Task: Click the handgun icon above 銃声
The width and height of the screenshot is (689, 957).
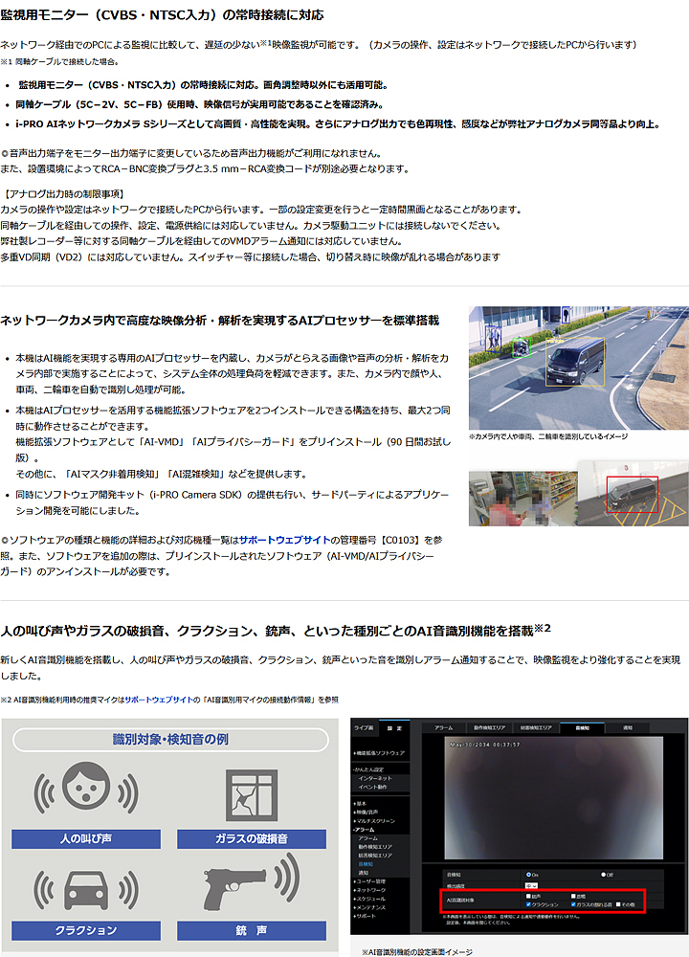Action: click(252, 883)
